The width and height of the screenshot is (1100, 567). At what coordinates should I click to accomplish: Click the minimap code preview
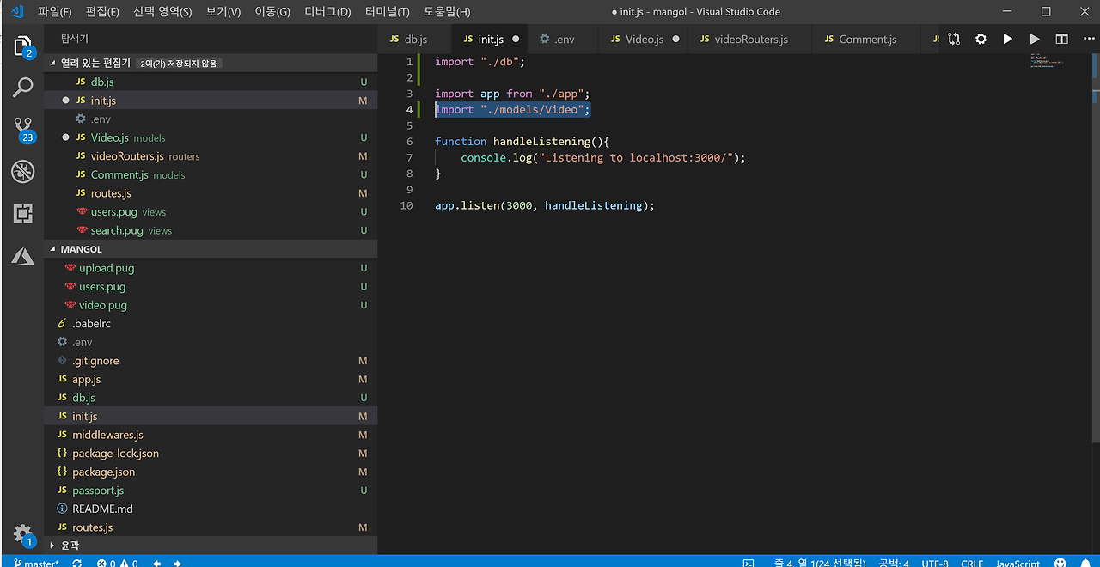coord(1047,62)
